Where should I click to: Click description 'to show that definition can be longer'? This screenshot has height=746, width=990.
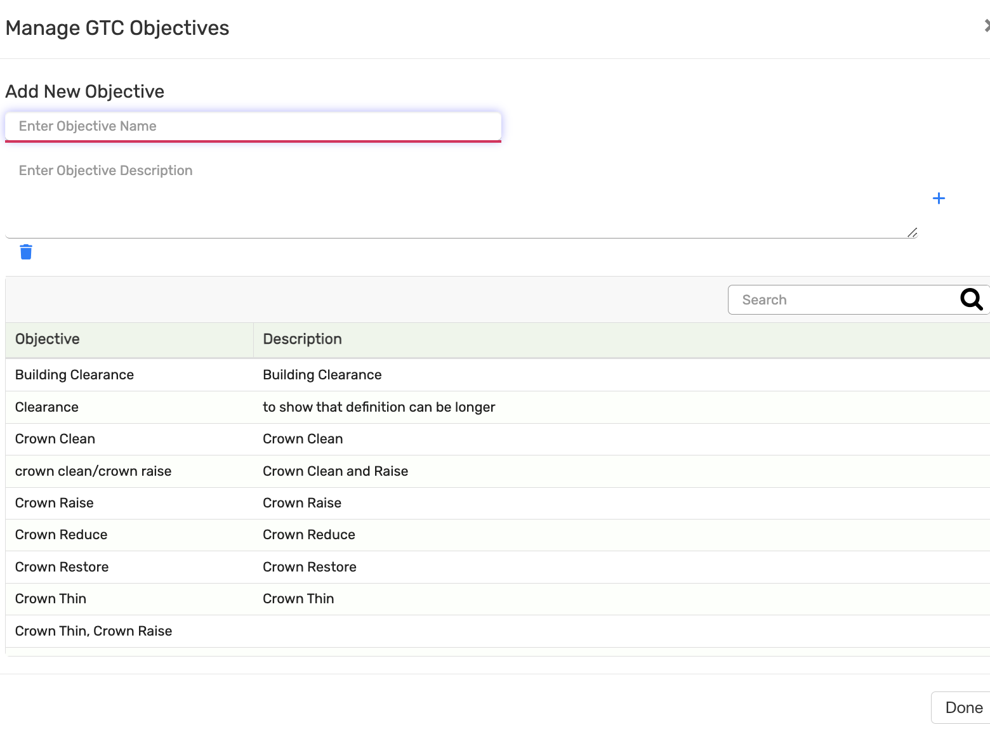click(379, 407)
